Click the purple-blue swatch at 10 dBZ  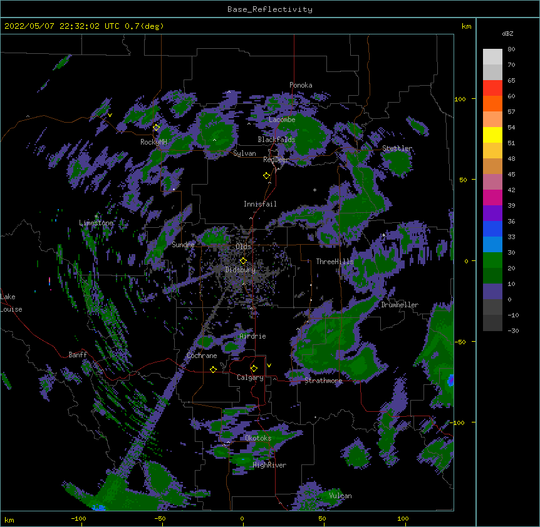(492, 292)
